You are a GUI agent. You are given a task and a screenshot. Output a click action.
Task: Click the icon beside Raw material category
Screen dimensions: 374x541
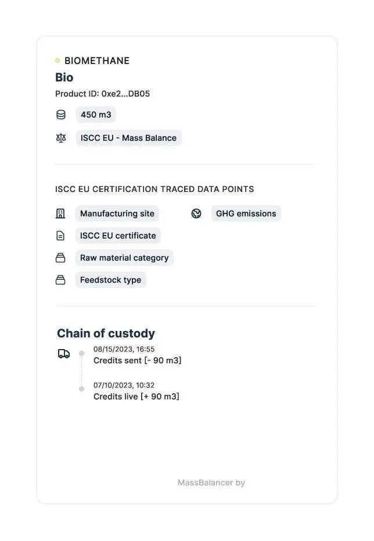click(60, 258)
